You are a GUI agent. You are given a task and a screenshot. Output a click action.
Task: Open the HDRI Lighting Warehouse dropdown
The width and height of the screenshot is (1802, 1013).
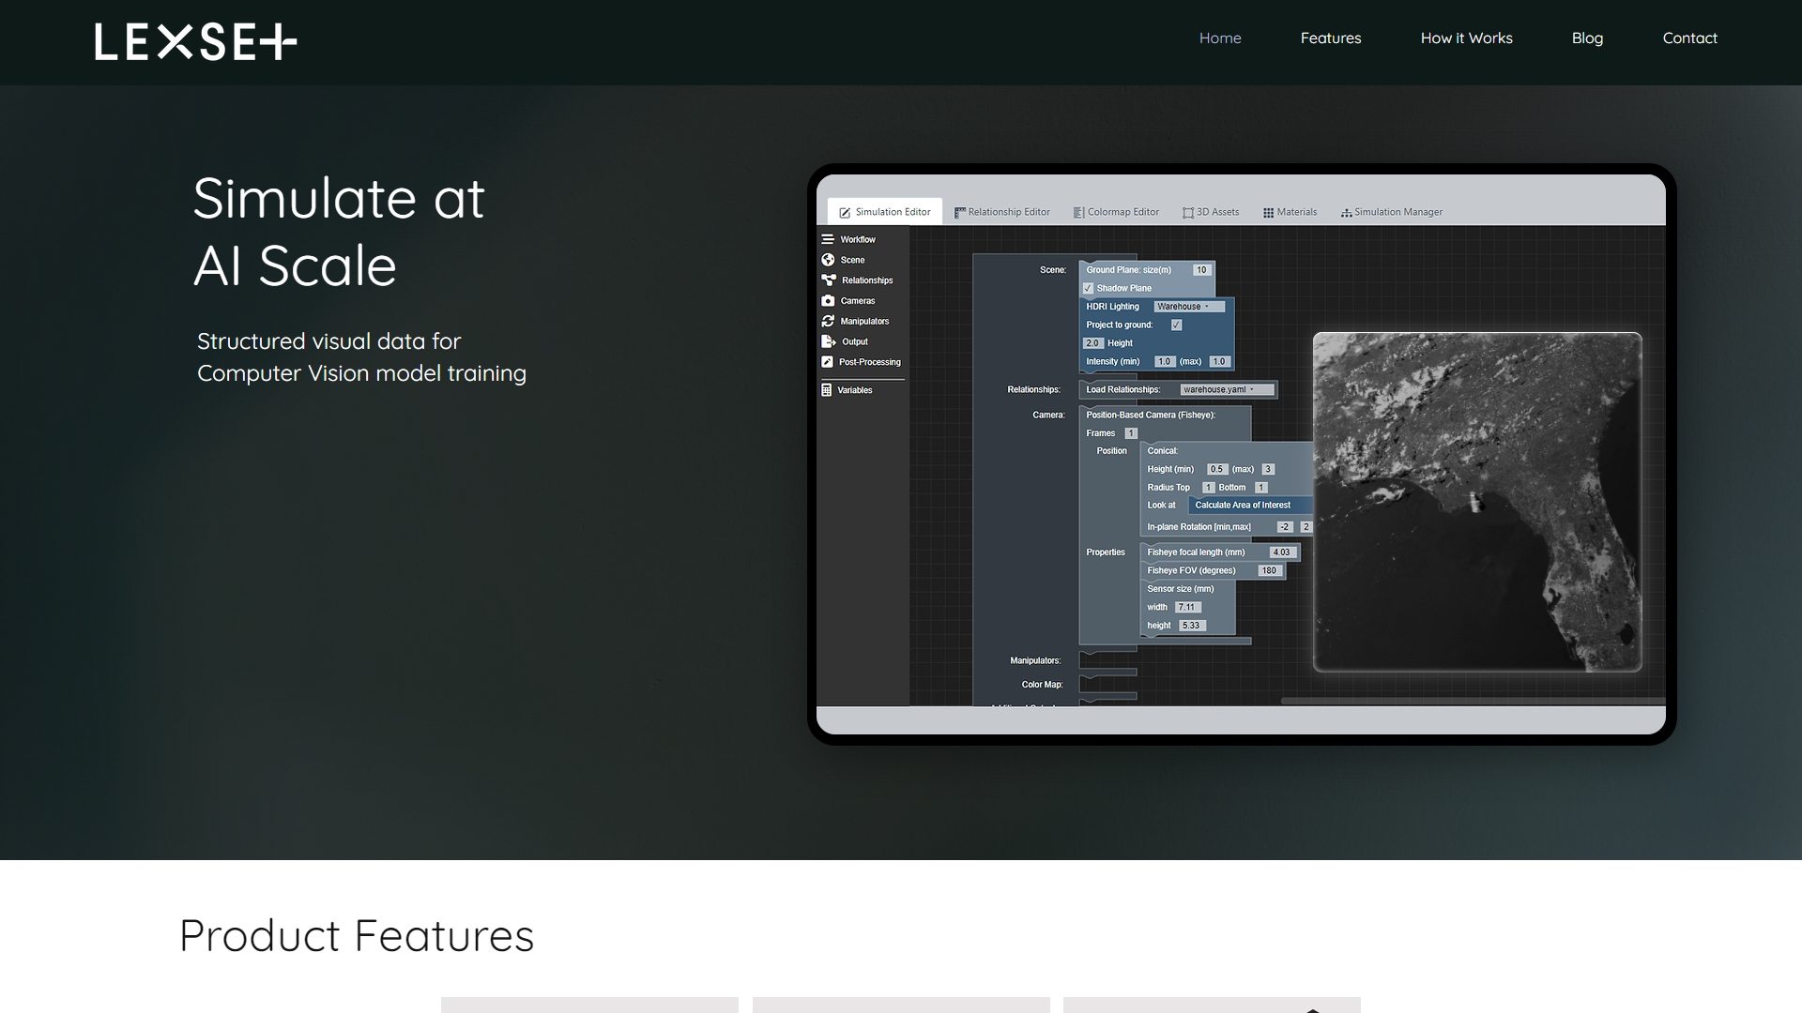[1187, 306]
